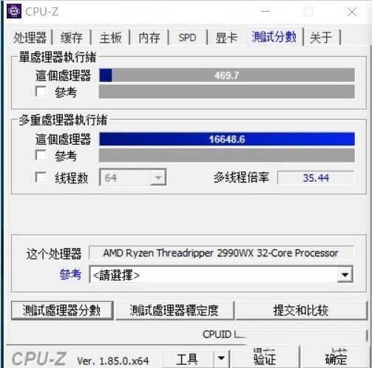The height and width of the screenshot is (368, 372).
Task: Open the 关于 tab
Action: (x=321, y=38)
